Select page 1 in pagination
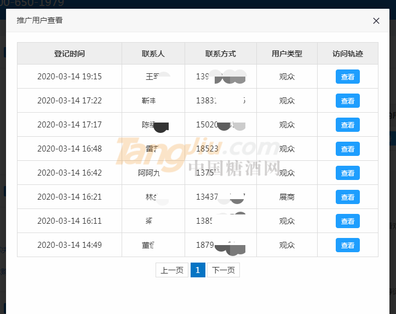The height and width of the screenshot is (314, 396). 198,270
